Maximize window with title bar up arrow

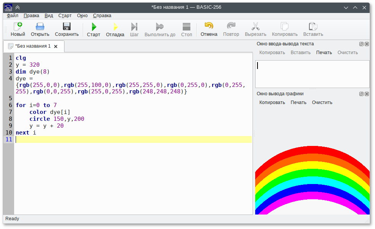click(x=355, y=8)
